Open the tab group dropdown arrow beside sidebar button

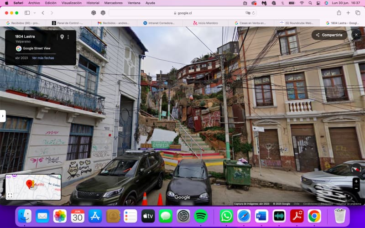(35, 13)
